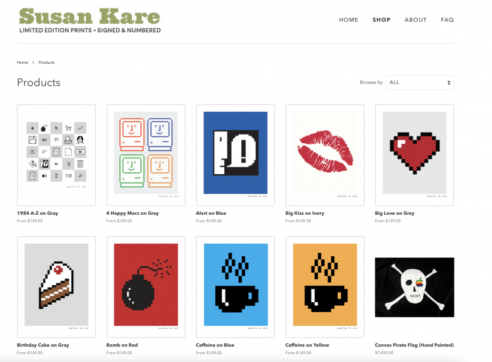492x362 pixels.
Task: Click the Products page heading
Action: 39,82
